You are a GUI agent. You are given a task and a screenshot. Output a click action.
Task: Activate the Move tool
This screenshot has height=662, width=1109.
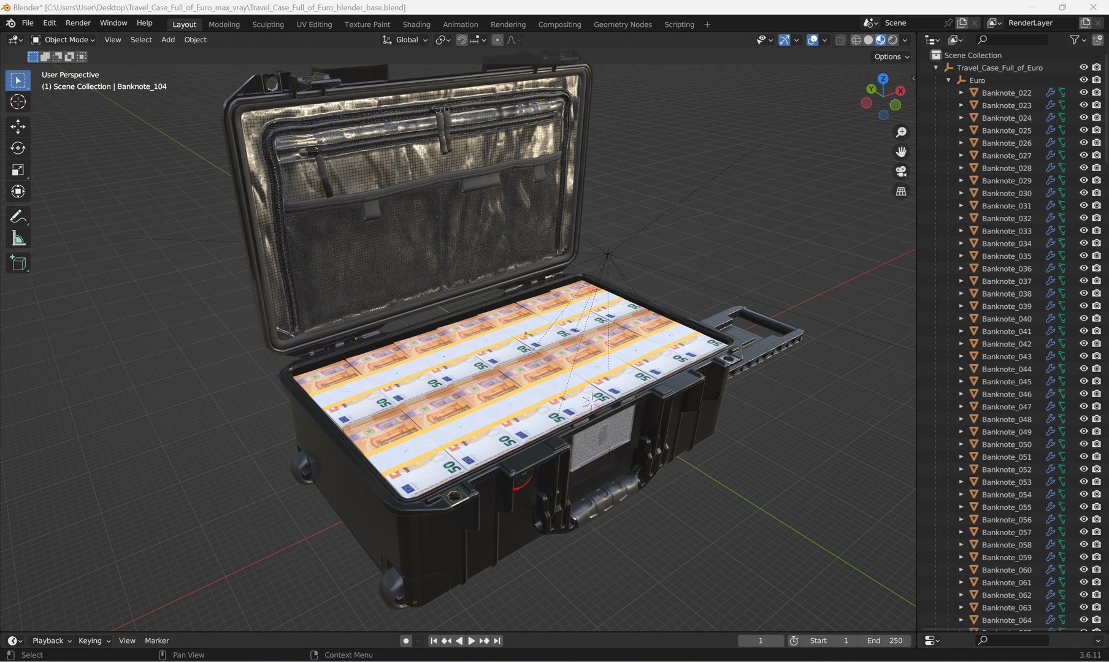[18, 126]
